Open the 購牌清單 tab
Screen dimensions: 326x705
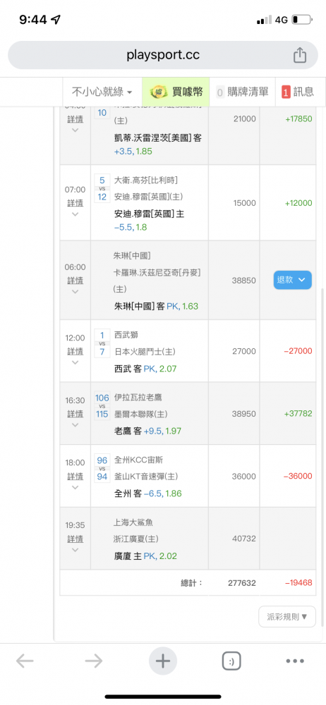pyautogui.click(x=242, y=92)
